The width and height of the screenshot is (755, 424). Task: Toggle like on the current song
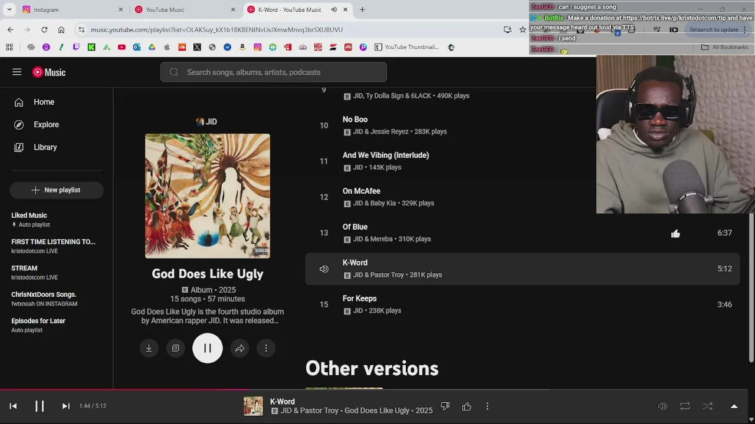coord(467,406)
